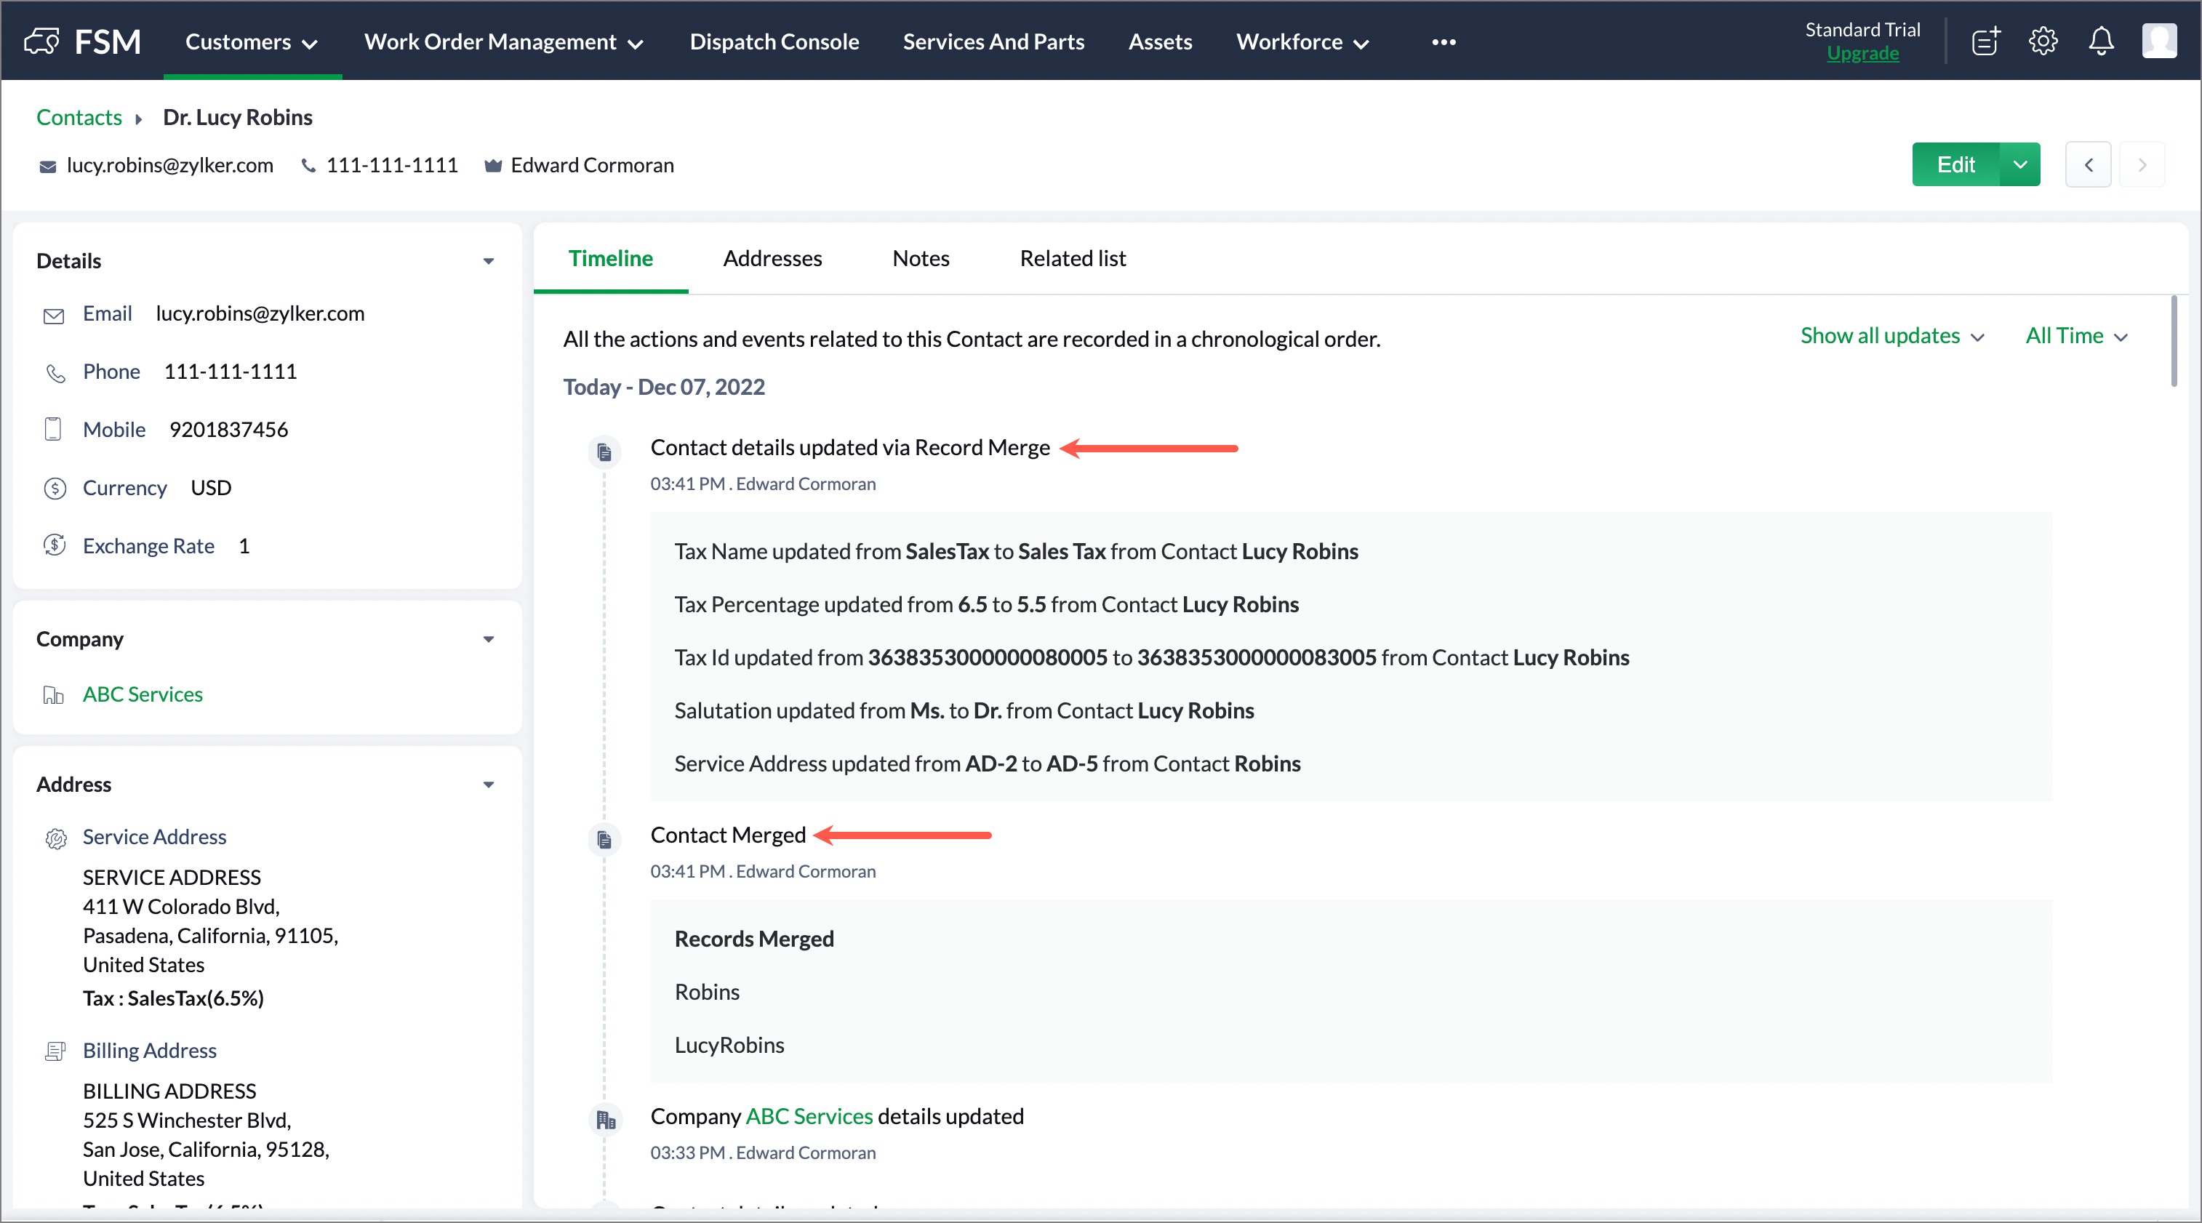This screenshot has width=2202, height=1223.
Task: Collapse the Company section
Action: pos(488,639)
